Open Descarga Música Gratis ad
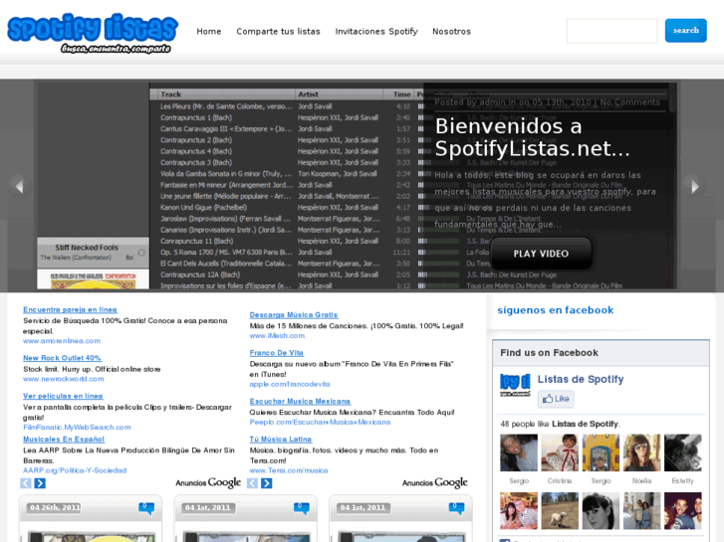This screenshot has height=542, width=724. click(294, 314)
